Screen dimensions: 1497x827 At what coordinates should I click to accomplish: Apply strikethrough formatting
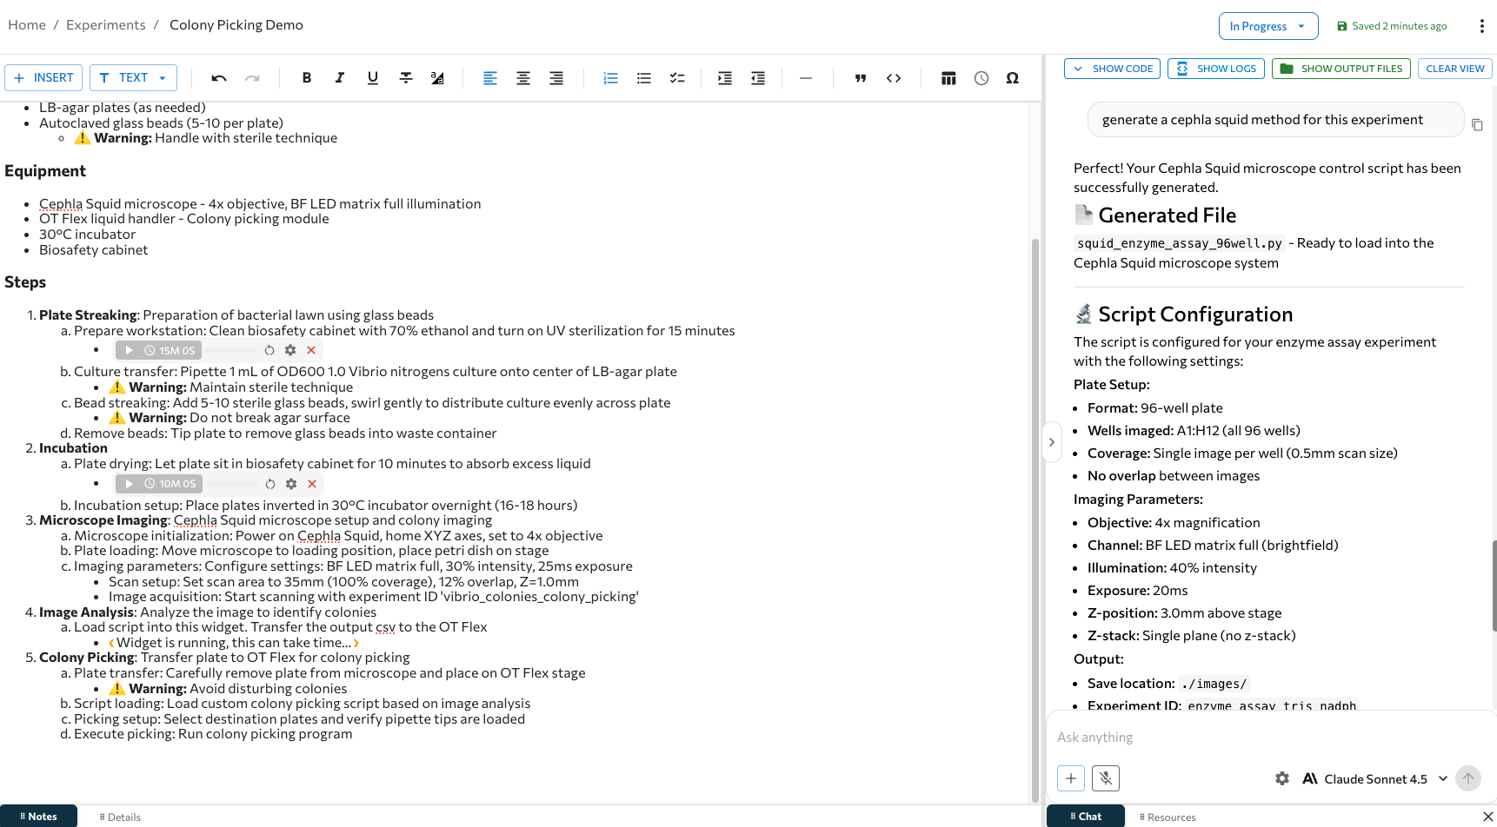(406, 78)
